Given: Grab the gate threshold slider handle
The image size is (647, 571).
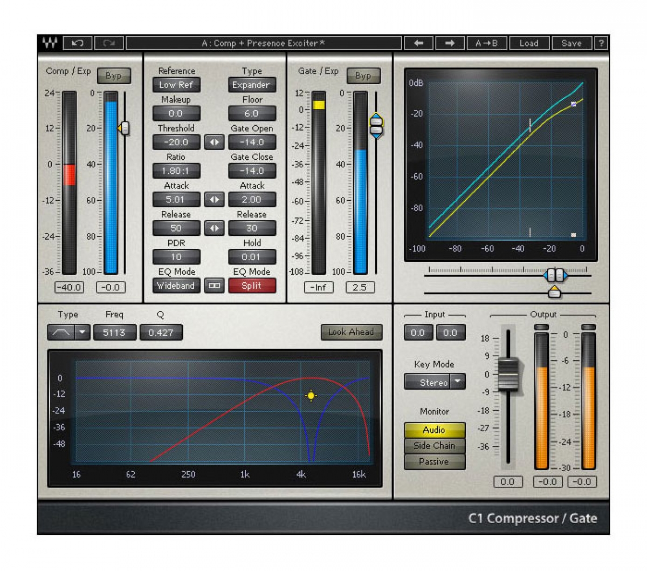Looking at the screenshot, I should click(x=376, y=126).
